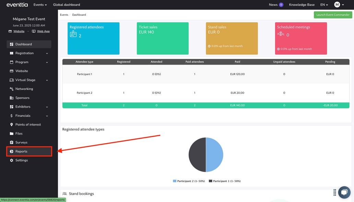Click the News link in top bar
The image size is (354, 202).
point(273,5)
